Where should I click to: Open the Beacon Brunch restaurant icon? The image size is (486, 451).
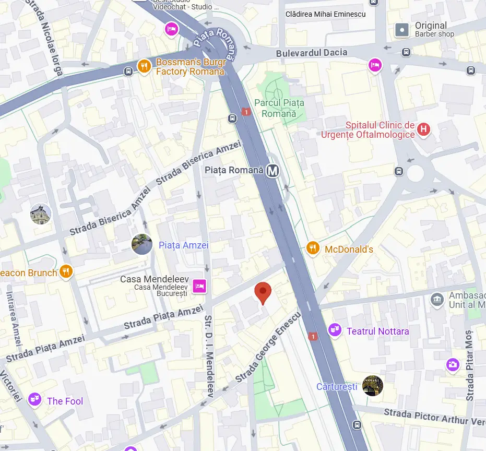66,272
